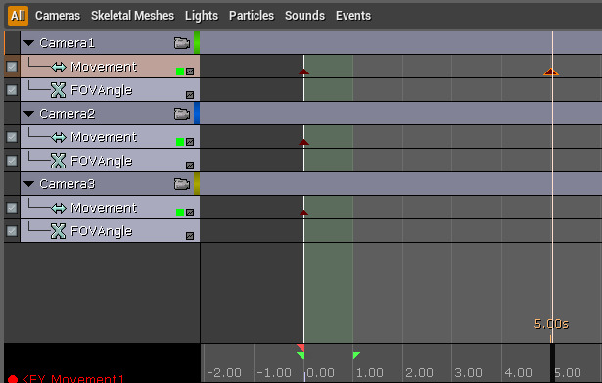Switch to the Cameras tab

58,16
